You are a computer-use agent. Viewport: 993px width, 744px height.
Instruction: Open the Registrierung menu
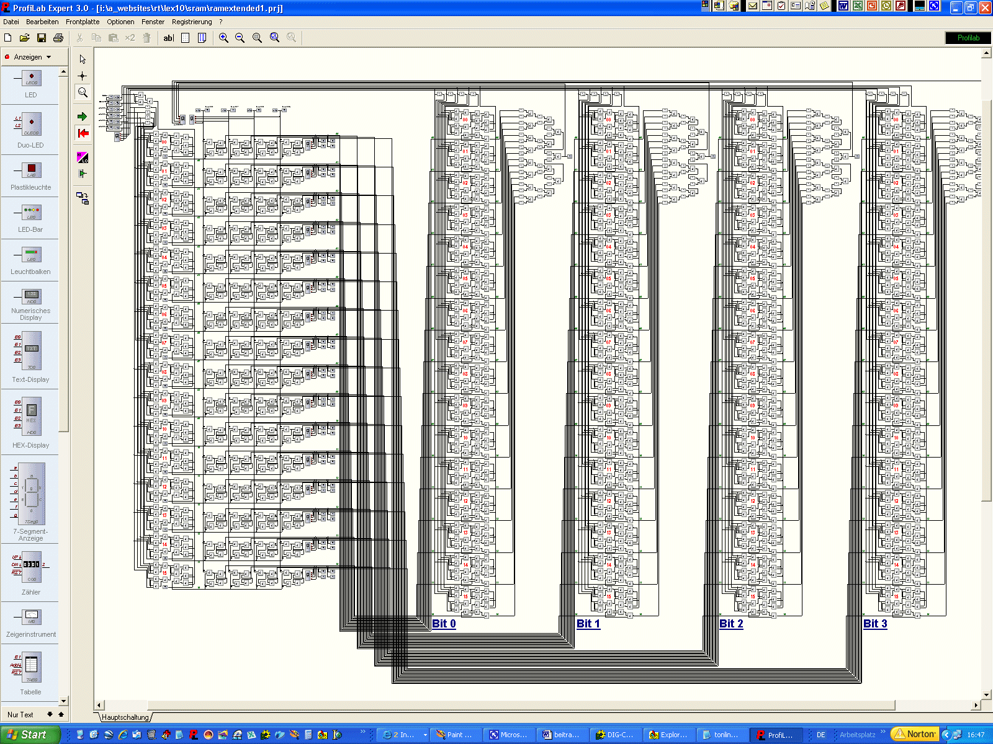click(x=192, y=22)
